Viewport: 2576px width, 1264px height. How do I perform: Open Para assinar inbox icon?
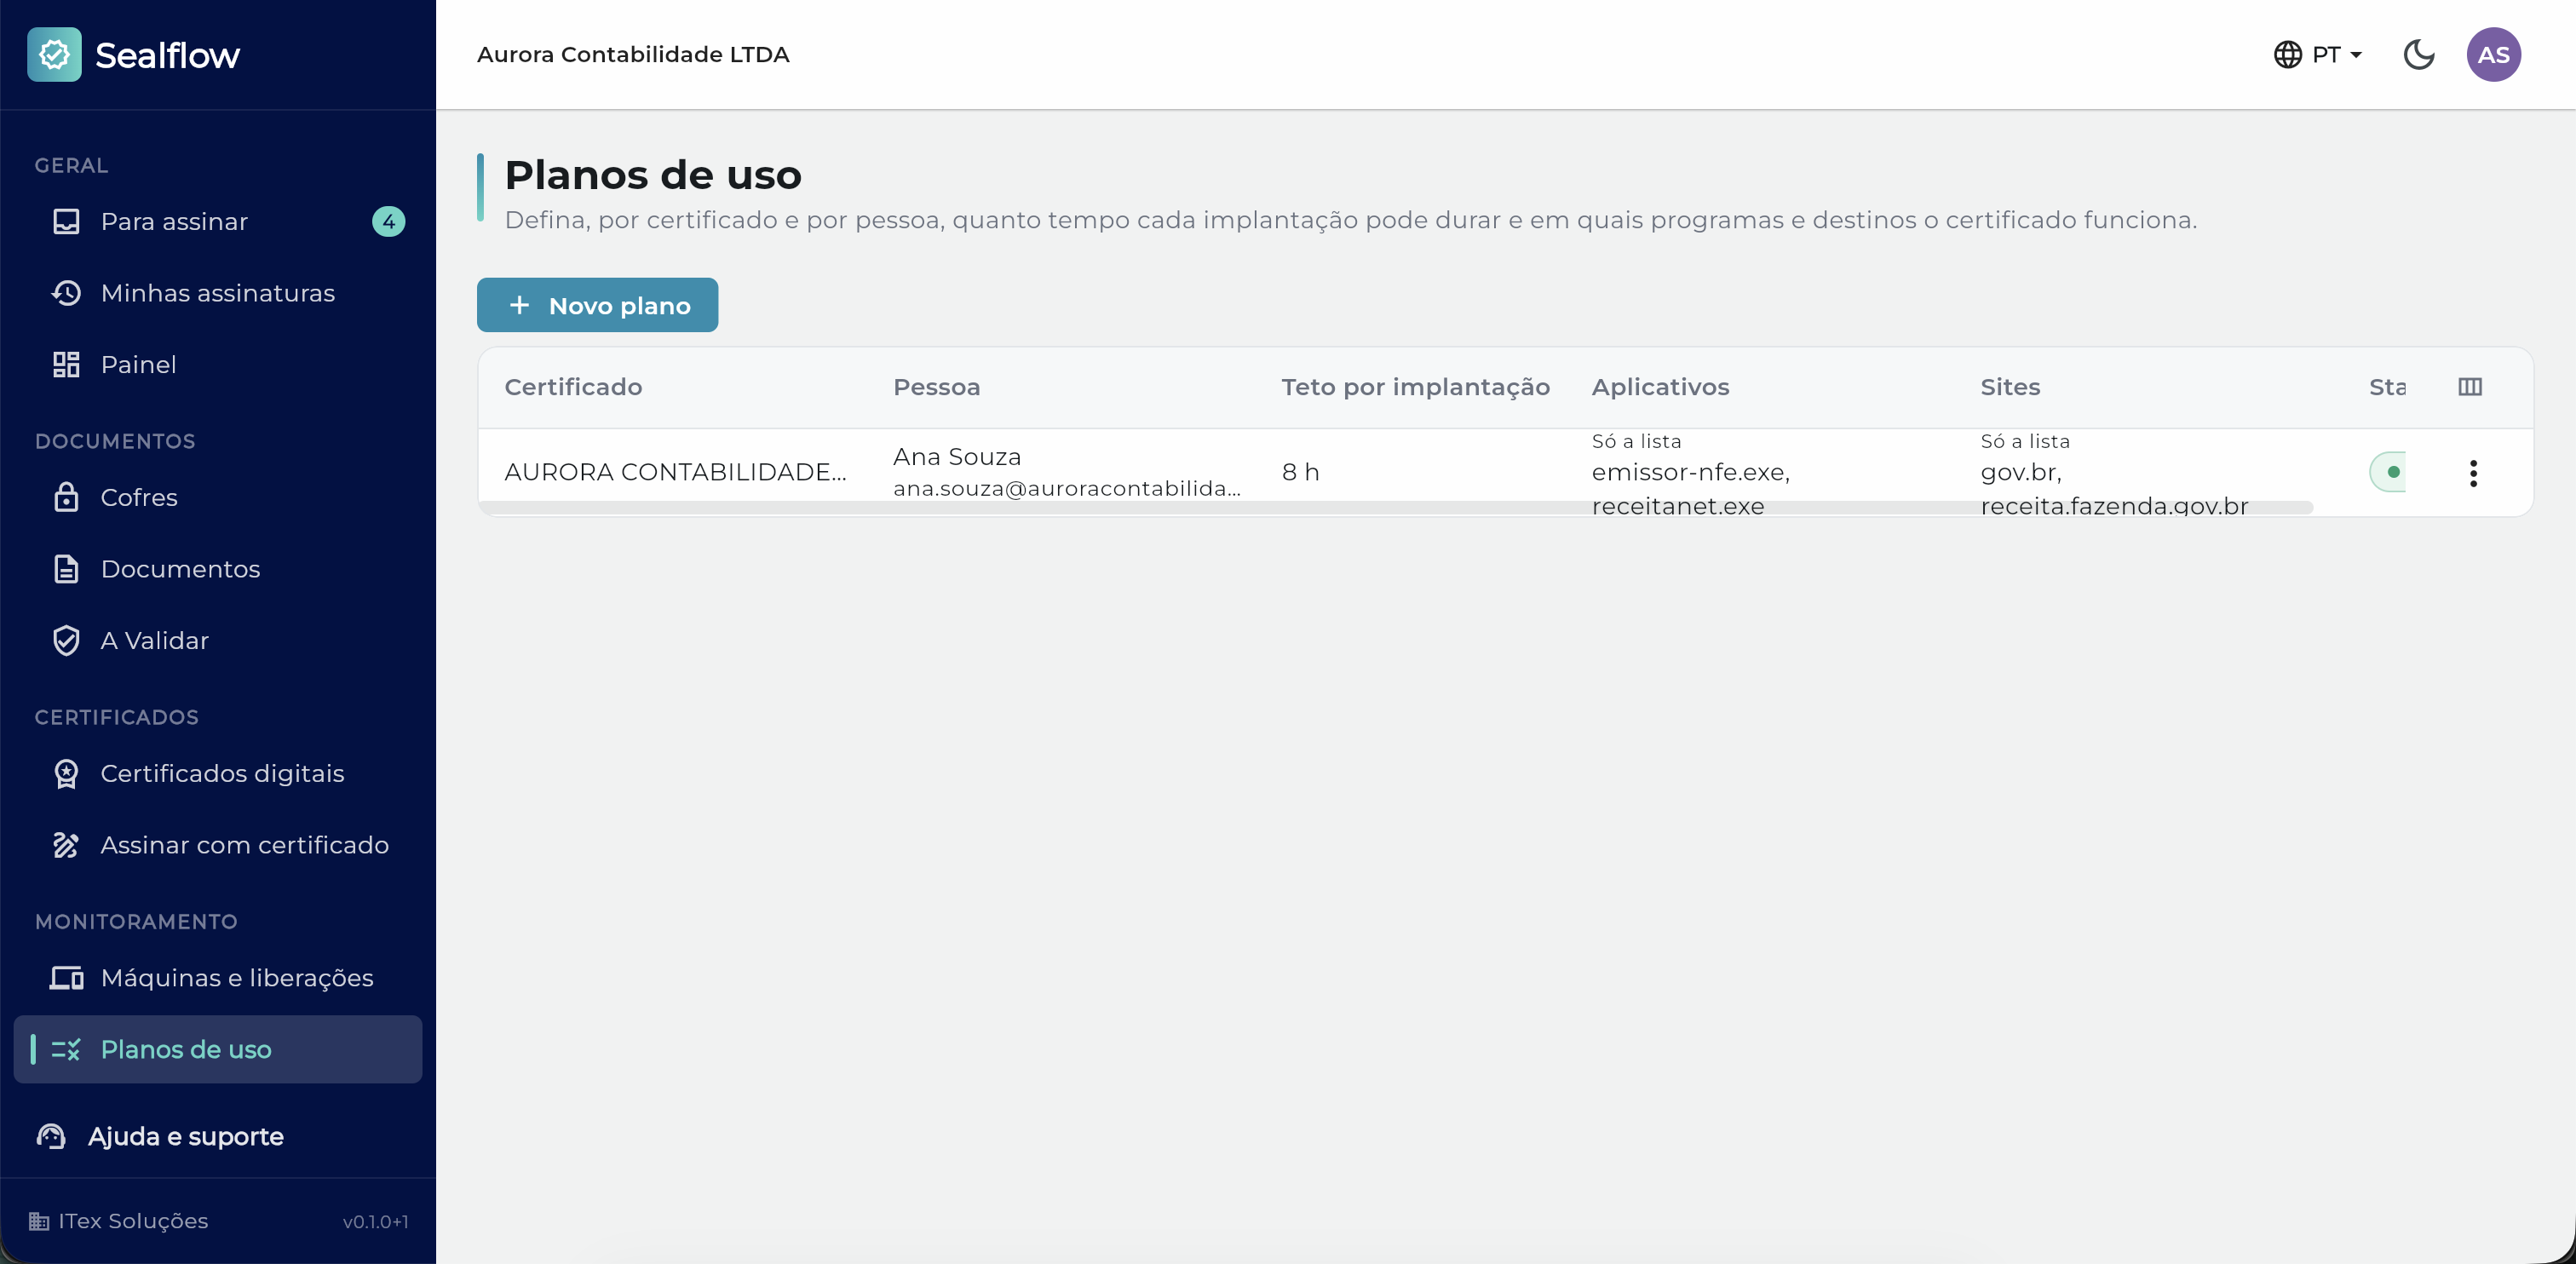(66, 221)
